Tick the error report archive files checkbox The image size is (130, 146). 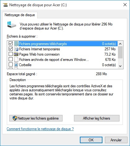click(11, 59)
